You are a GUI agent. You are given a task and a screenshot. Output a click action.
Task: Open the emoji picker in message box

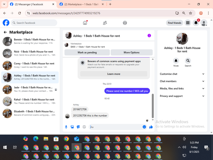coord(144,127)
